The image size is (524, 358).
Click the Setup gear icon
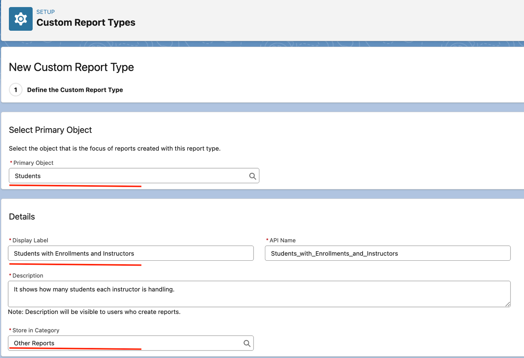21,19
